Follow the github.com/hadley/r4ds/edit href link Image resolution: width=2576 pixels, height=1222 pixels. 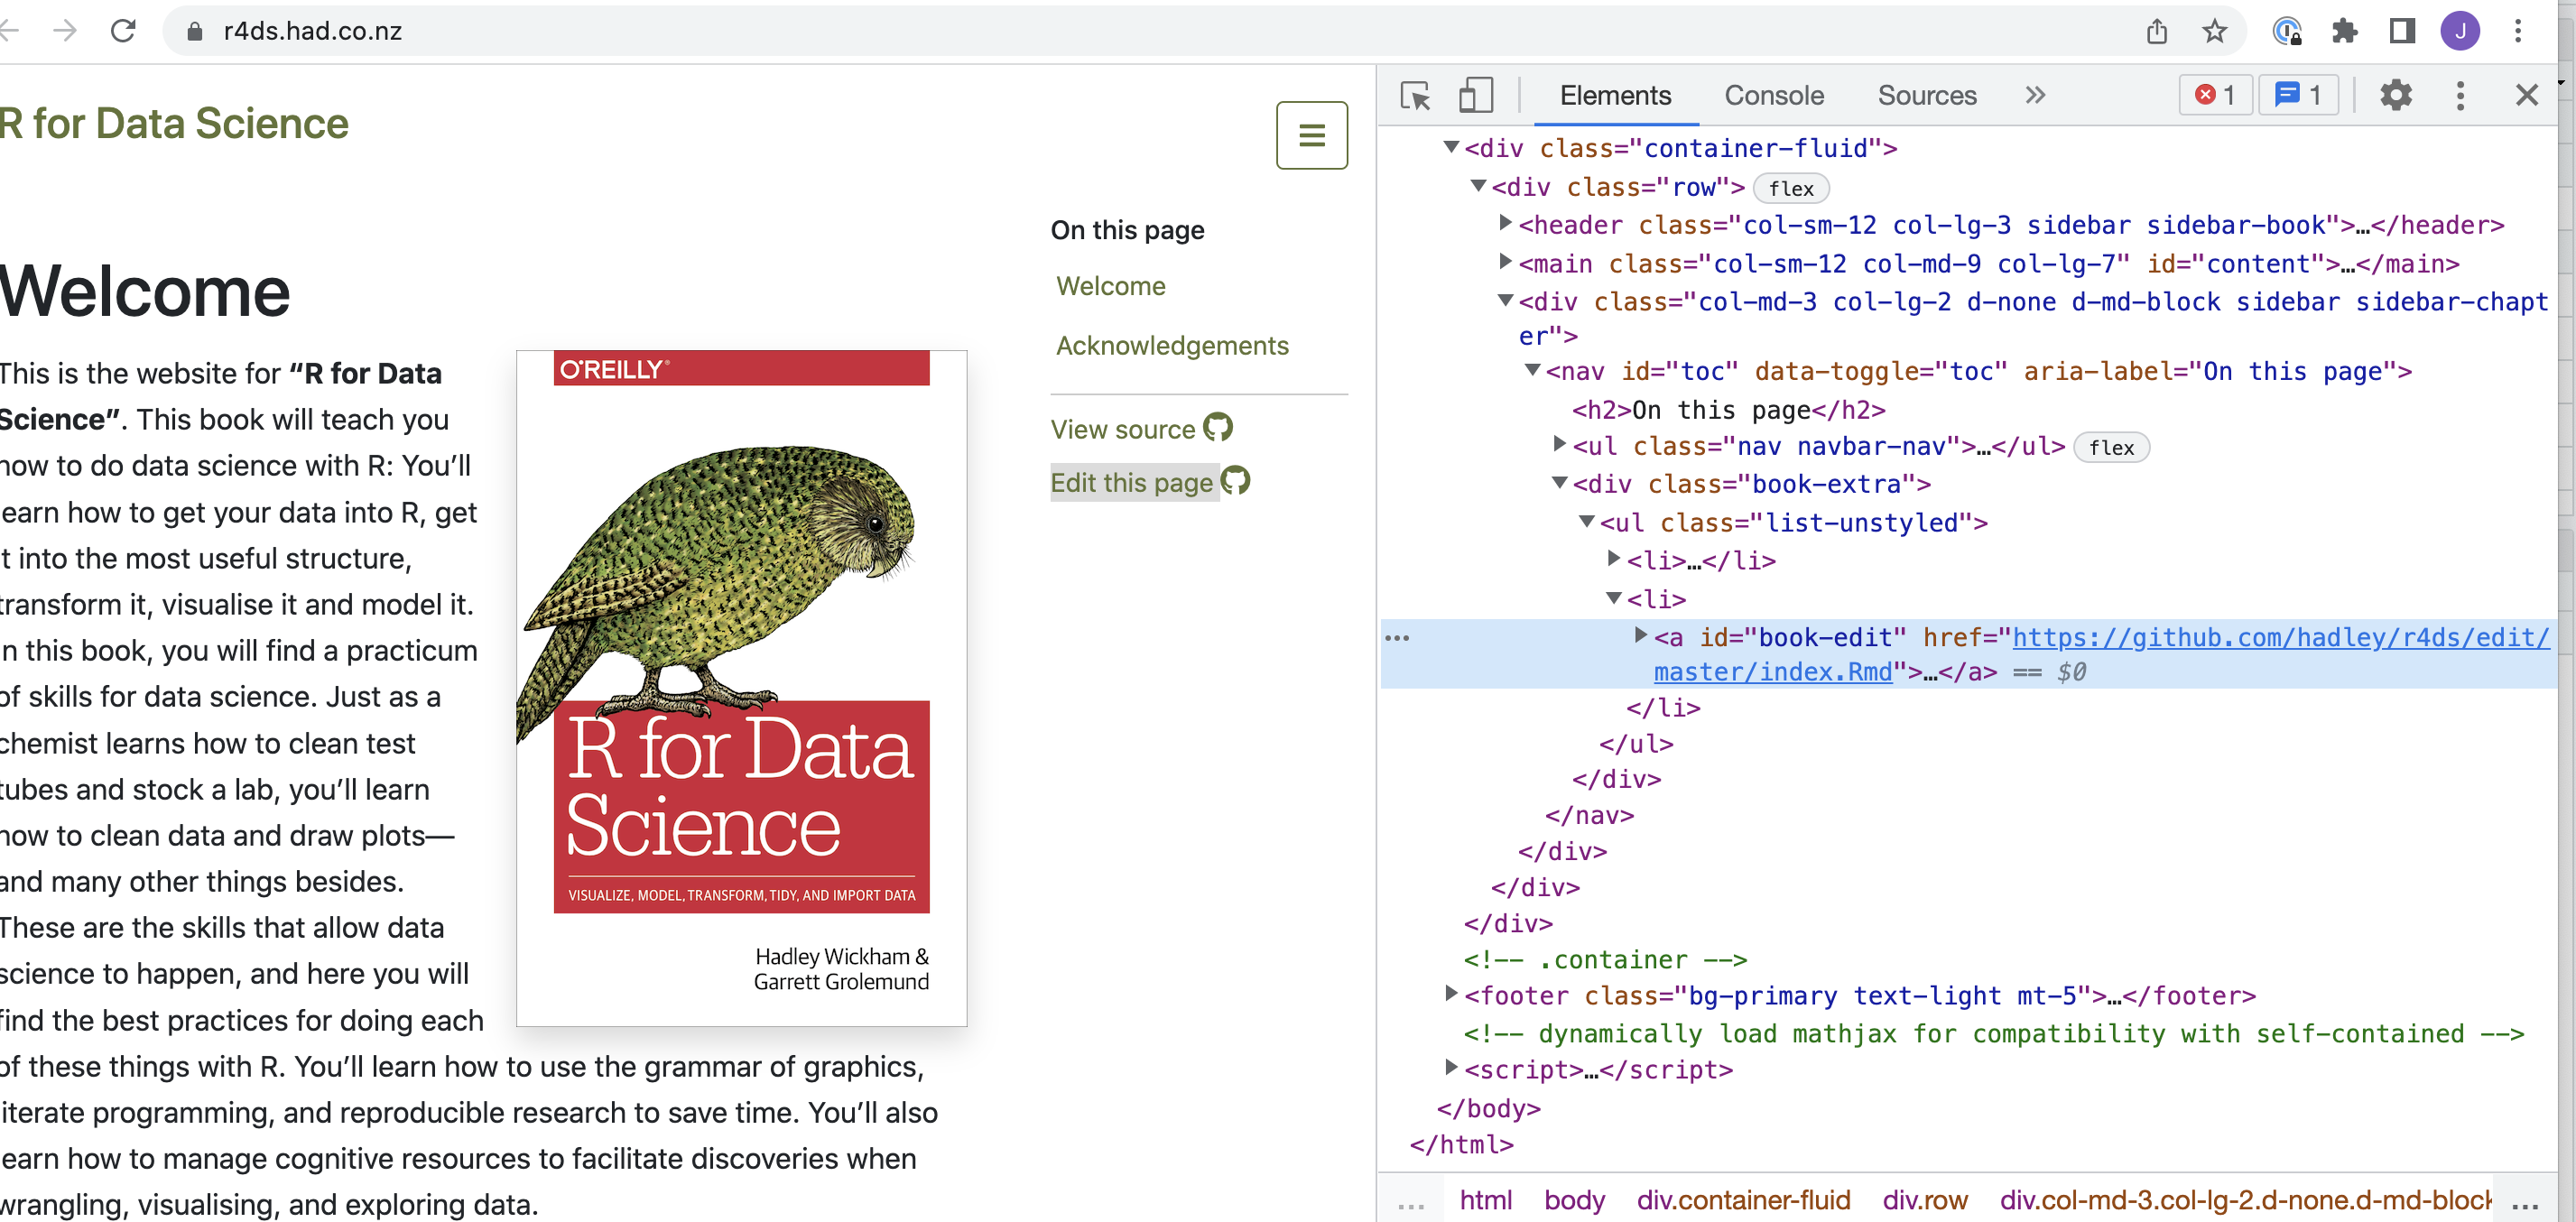point(2100,654)
